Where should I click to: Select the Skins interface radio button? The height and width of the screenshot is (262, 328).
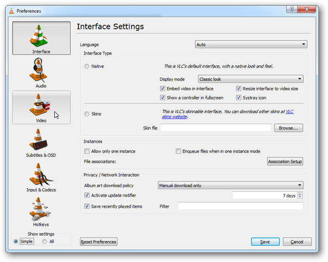(x=87, y=114)
